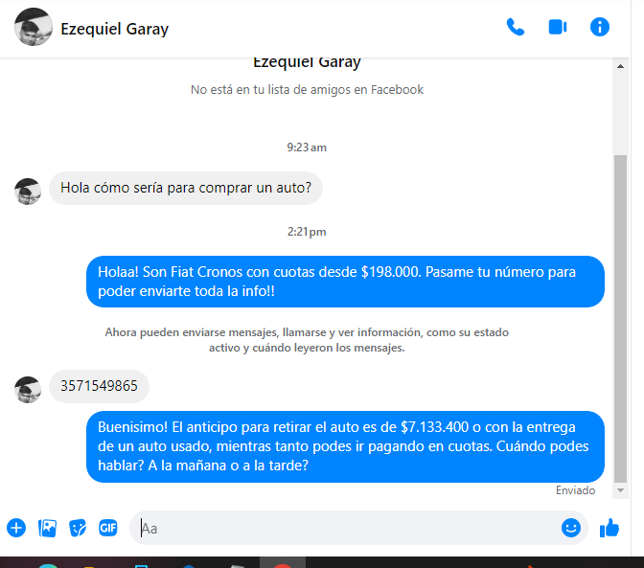Screen dimensions: 644x568
Task: Select the phone number 3571549865 message
Action: [x=99, y=386]
